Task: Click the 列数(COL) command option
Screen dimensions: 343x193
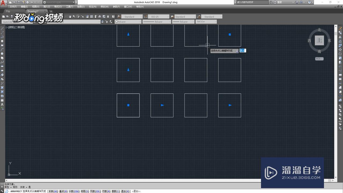Action: click(x=96, y=191)
